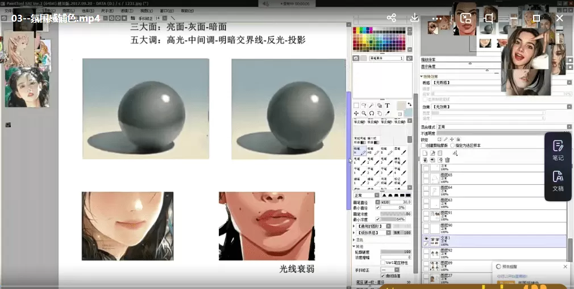This screenshot has width=574, height=289.
Task: Click the share icon in video player
Action: click(392, 18)
